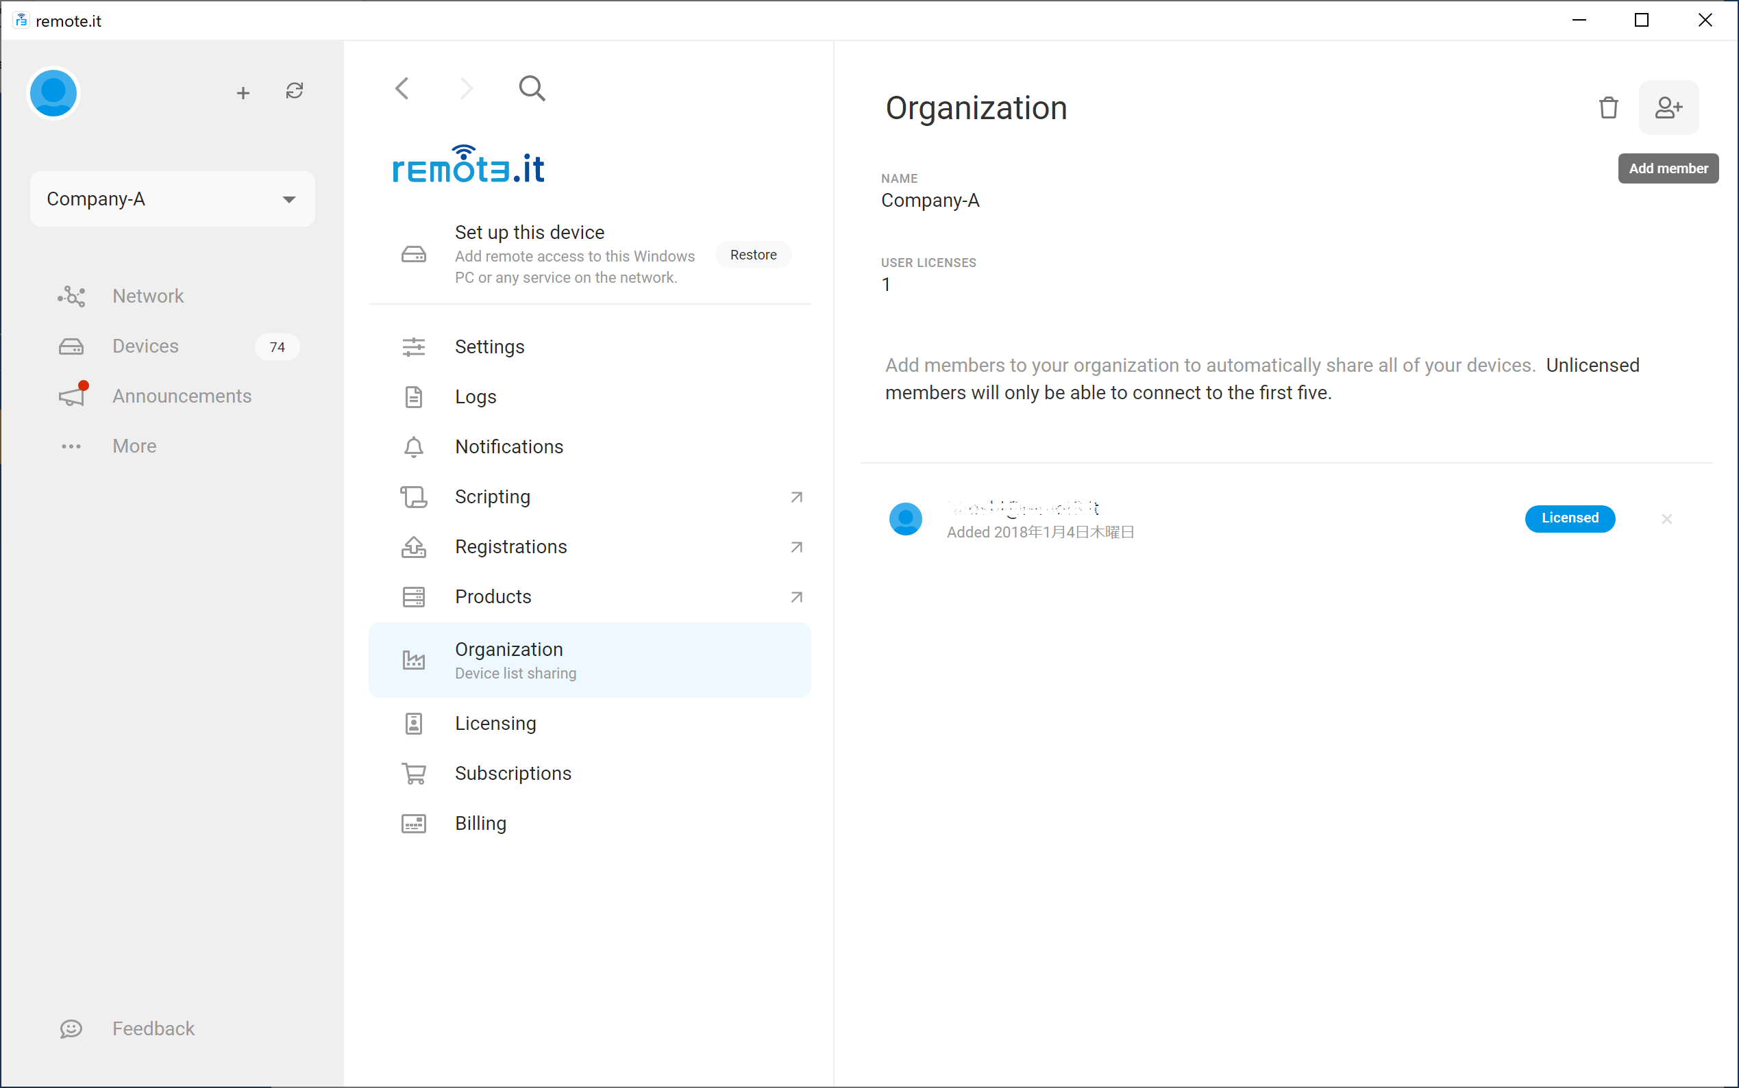The width and height of the screenshot is (1739, 1088).
Task: Remove the member with the X button
Action: pos(1666,519)
